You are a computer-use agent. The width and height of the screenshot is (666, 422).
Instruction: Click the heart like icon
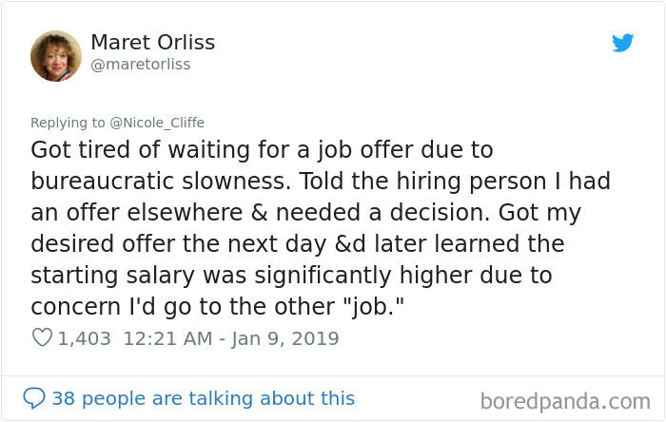pos(42,337)
